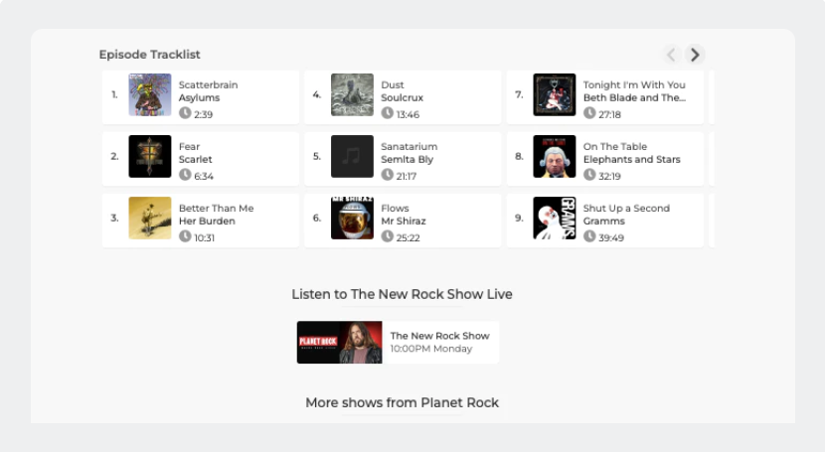
Task: Click the clock icon beside 2:39
Action: coord(185,114)
